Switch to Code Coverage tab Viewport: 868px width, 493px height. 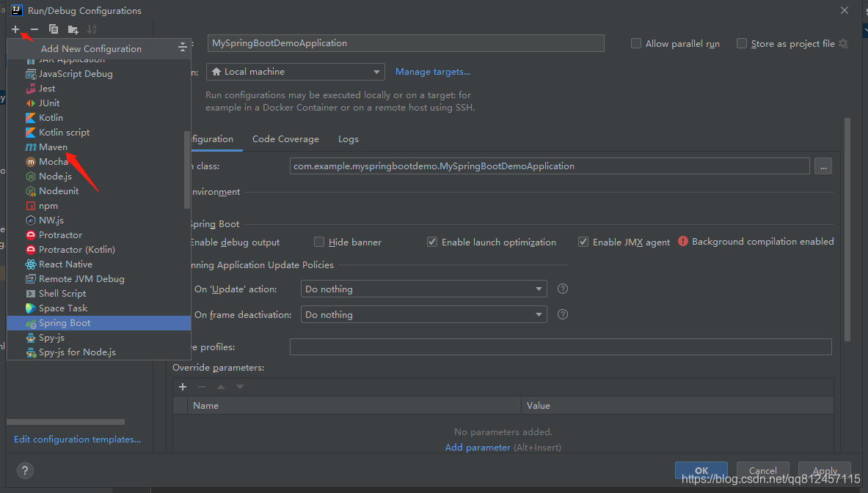(x=285, y=139)
